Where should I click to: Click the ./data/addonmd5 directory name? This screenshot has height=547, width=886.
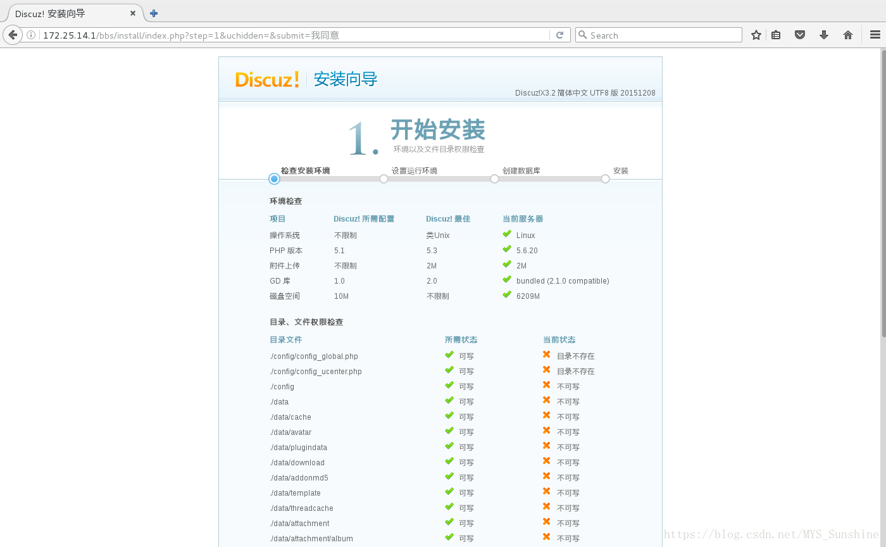(299, 478)
